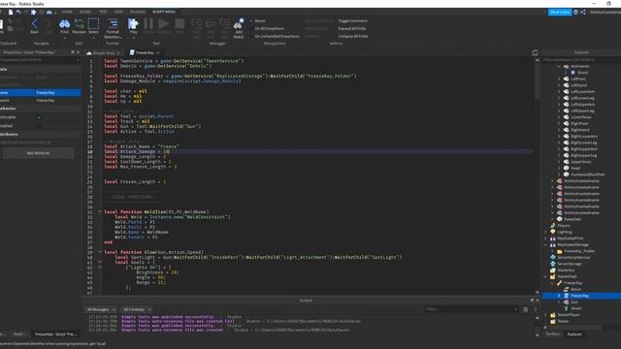Select On All Exceptions option
This screenshot has height=349, width=621.
tap(267, 28)
